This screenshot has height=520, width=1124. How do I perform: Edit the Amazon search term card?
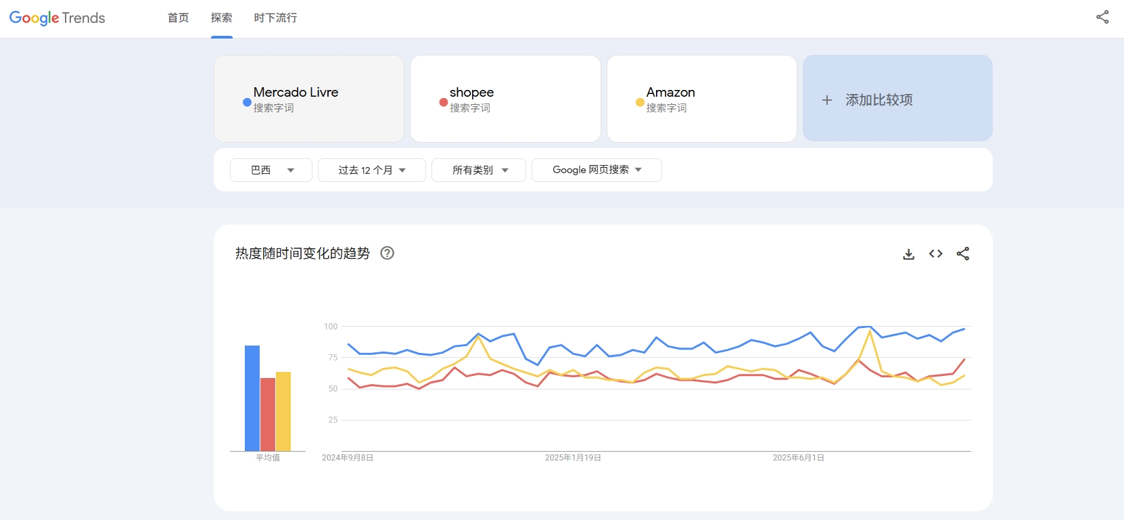[702, 99]
